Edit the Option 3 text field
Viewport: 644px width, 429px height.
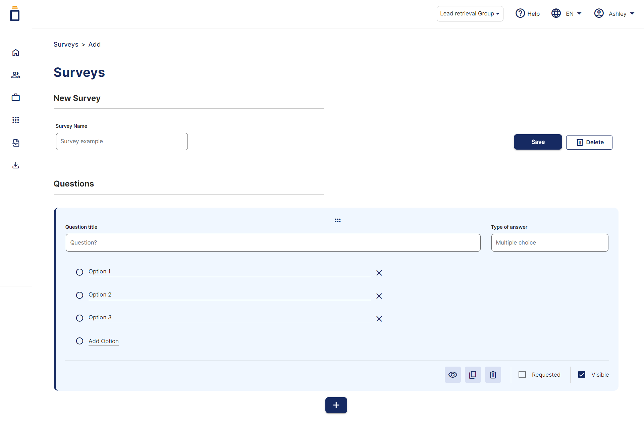point(230,318)
